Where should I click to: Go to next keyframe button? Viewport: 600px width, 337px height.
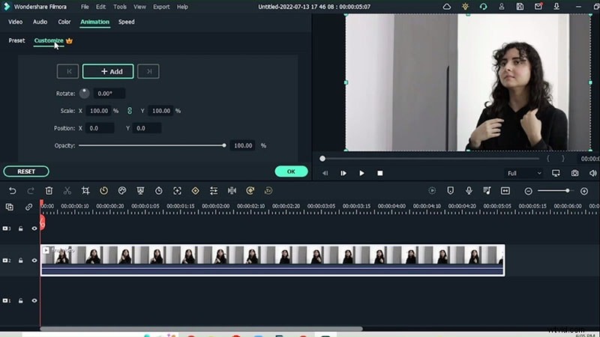click(x=148, y=71)
